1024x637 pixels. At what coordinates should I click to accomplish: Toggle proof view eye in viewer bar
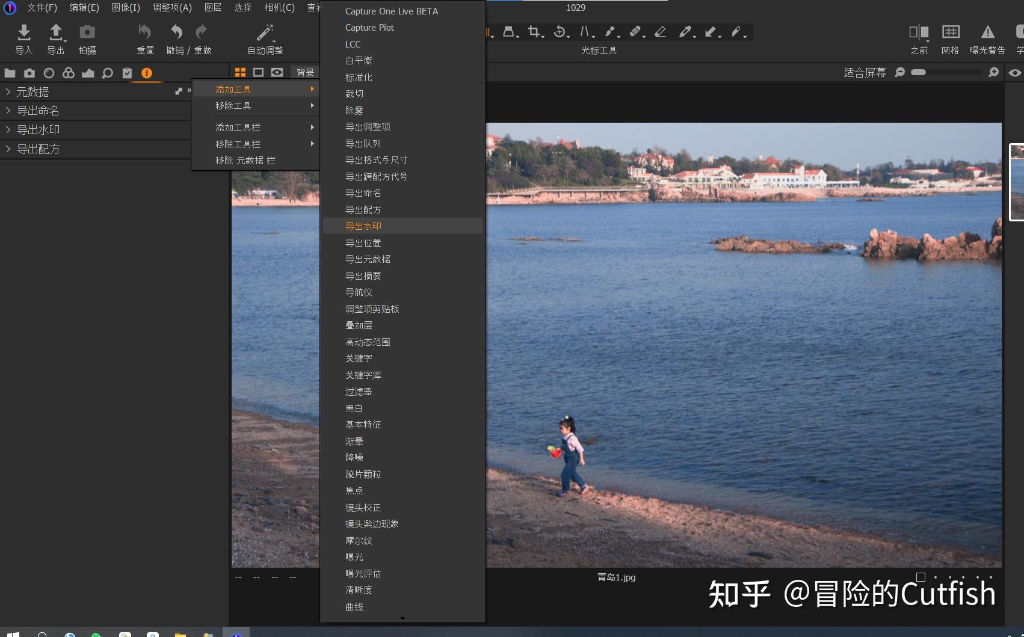click(x=277, y=72)
